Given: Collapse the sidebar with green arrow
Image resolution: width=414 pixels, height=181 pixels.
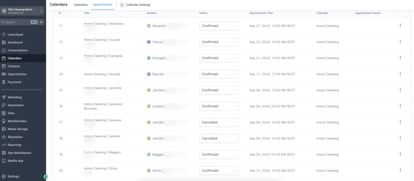Looking at the screenshot, I should [46, 177].
